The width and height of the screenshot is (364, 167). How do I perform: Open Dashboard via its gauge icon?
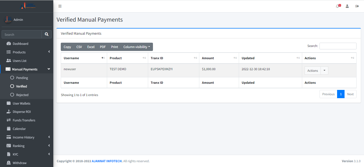tap(9, 44)
